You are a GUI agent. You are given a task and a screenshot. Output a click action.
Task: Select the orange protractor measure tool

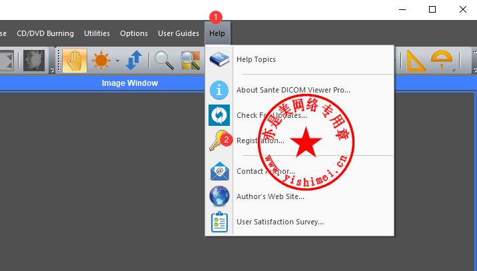[x=442, y=60]
